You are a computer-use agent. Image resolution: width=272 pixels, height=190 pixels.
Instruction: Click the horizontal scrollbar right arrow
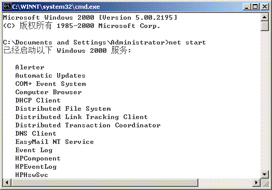pyautogui.click(x=256, y=183)
